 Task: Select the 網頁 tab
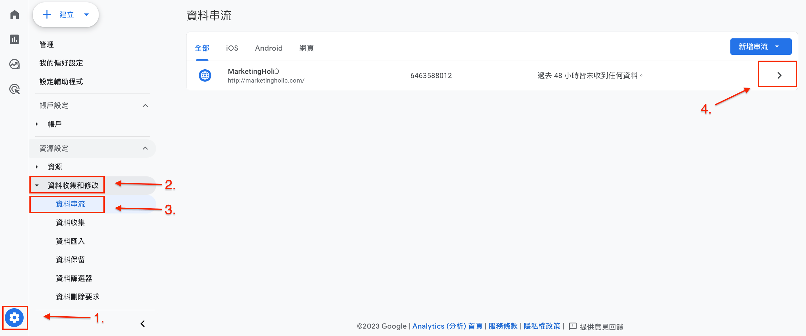(x=306, y=48)
